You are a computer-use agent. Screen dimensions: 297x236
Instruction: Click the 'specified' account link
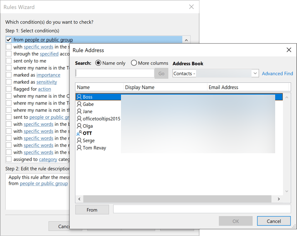(49, 54)
